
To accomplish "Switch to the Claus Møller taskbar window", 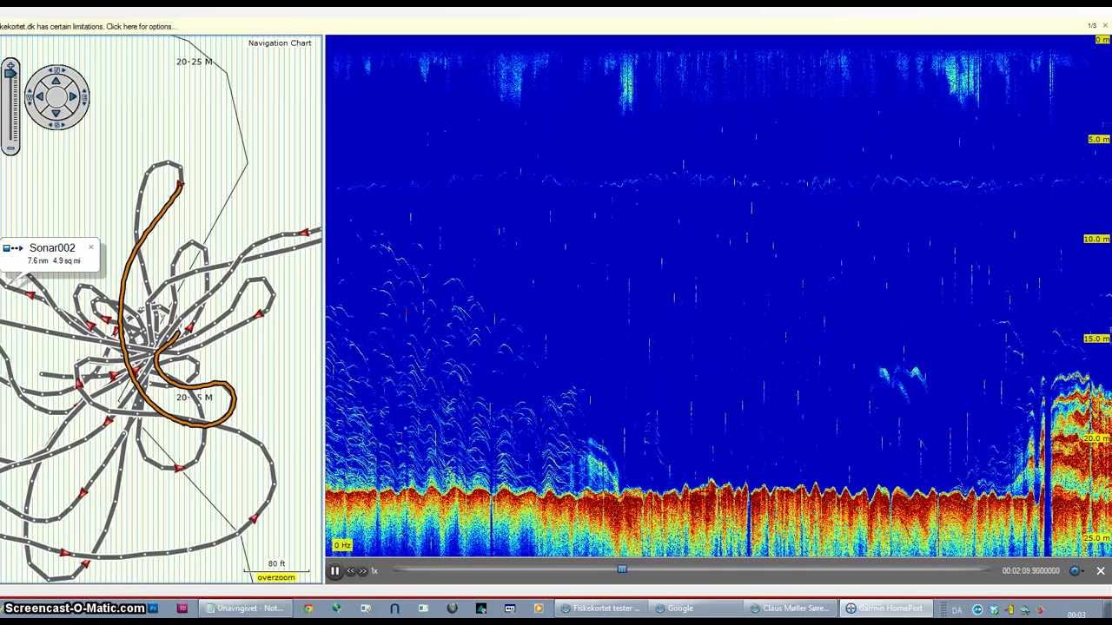I will (x=793, y=609).
